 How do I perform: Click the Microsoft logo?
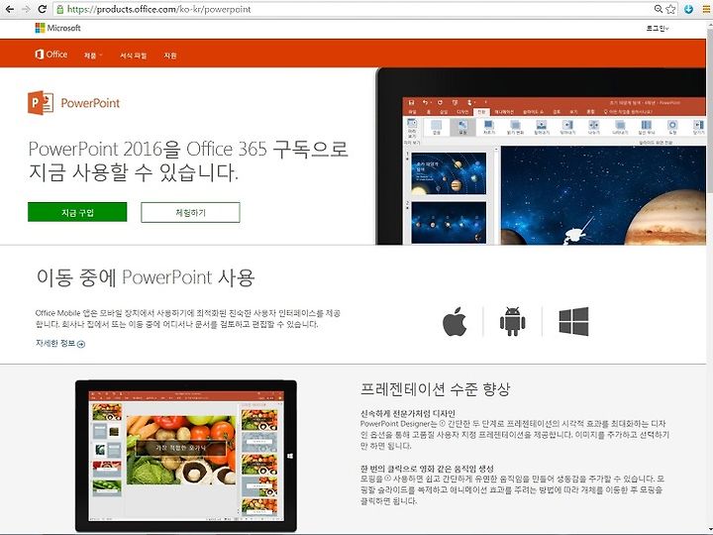[57, 28]
